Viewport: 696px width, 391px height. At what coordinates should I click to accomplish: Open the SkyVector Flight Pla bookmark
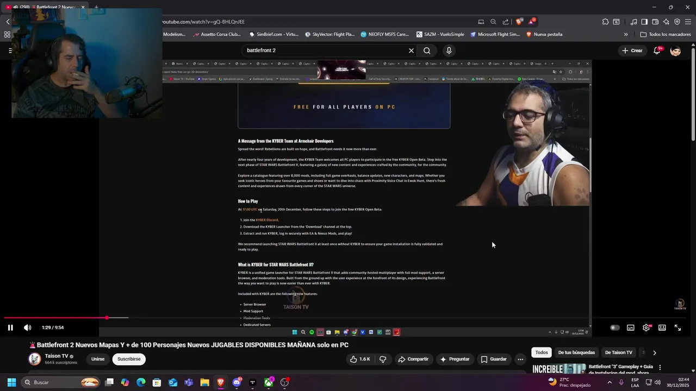[330, 34]
